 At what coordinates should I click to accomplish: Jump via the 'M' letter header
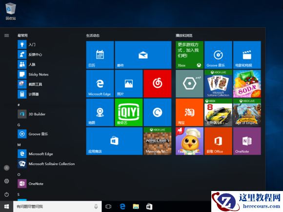point(19,145)
